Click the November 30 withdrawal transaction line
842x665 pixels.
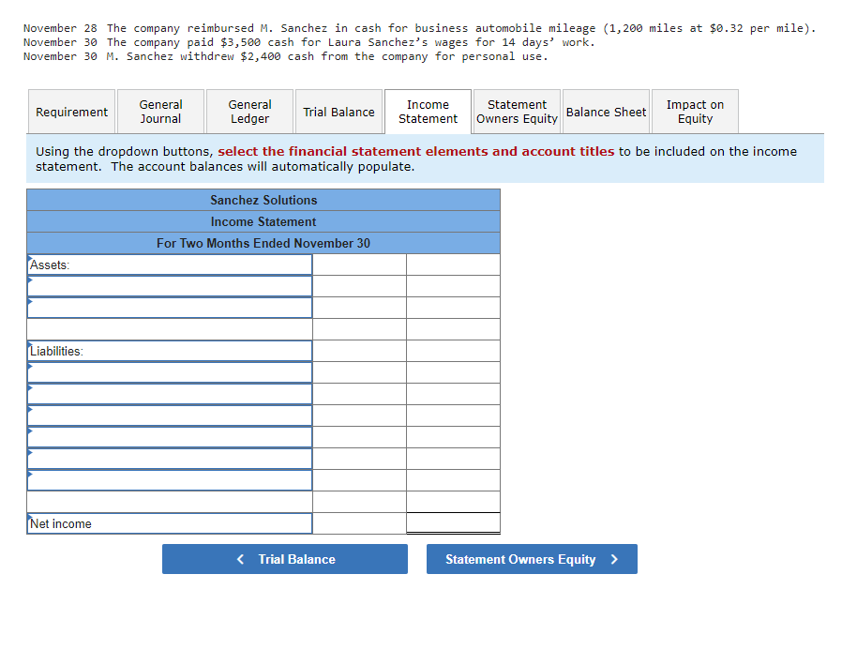point(286,56)
